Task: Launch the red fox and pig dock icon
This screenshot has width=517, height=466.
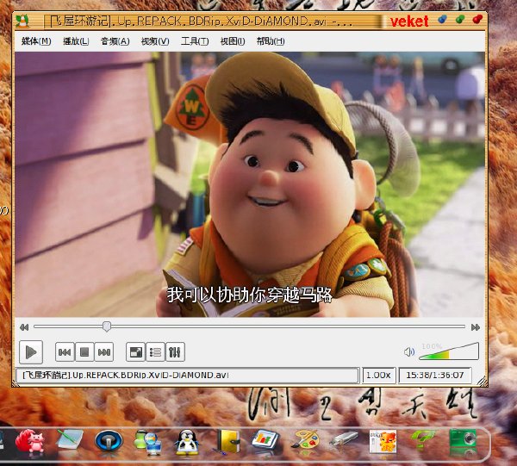Action: pyautogui.click(x=29, y=441)
